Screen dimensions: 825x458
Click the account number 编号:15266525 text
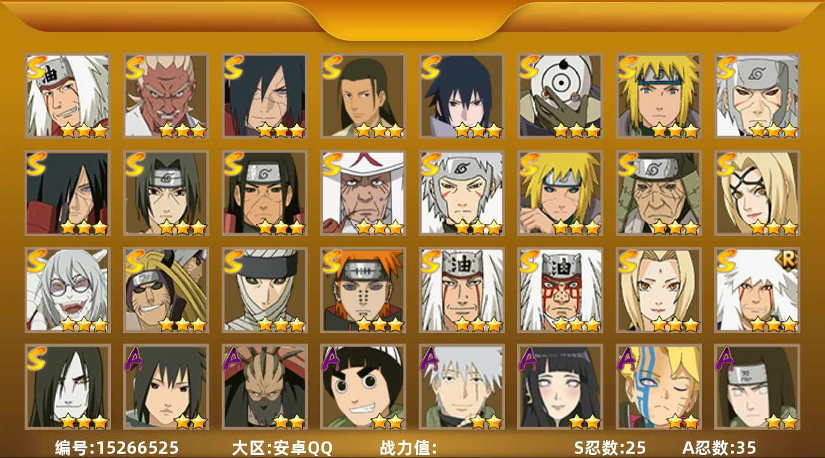pos(117,448)
